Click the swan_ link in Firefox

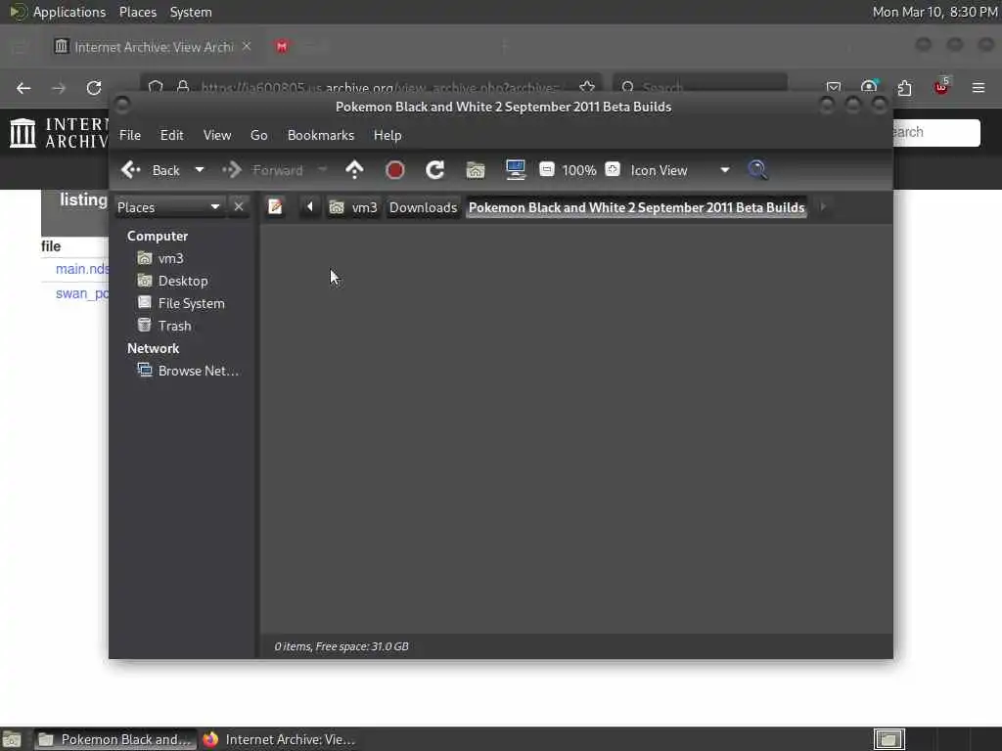point(82,293)
